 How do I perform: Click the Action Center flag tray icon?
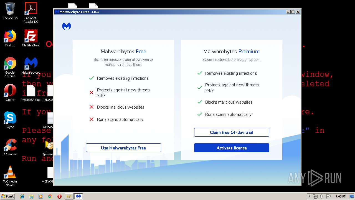click(x=328, y=196)
